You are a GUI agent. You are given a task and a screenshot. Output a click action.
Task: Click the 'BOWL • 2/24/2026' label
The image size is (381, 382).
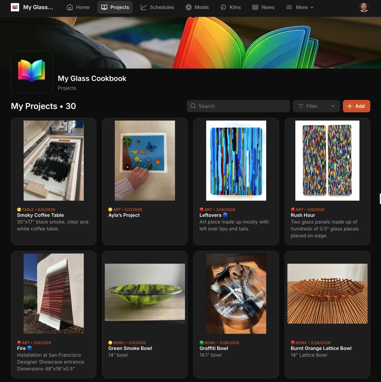pos(313,343)
